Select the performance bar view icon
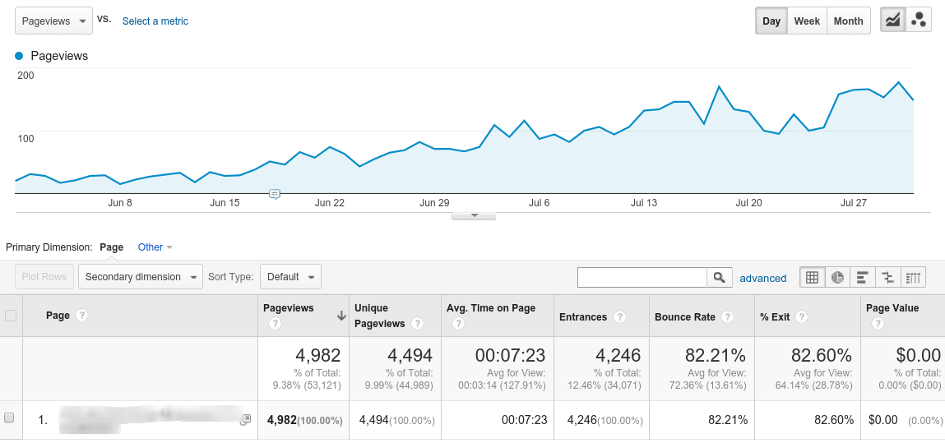 pyautogui.click(x=862, y=278)
